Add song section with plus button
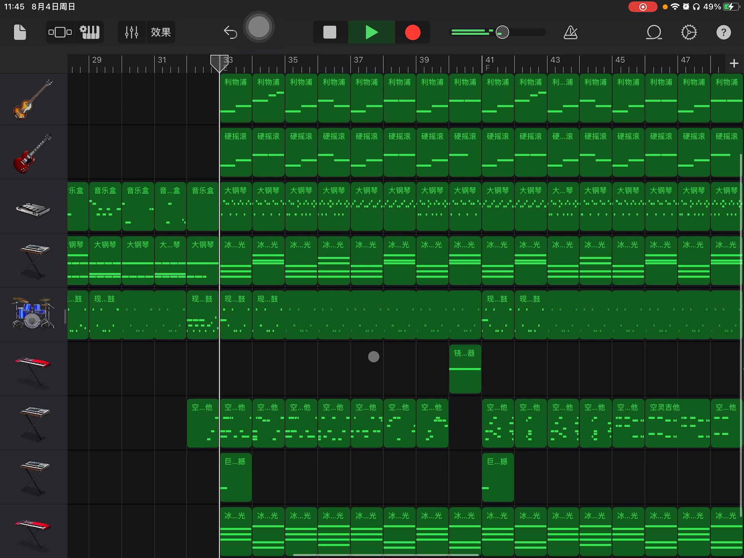 pos(734,64)
